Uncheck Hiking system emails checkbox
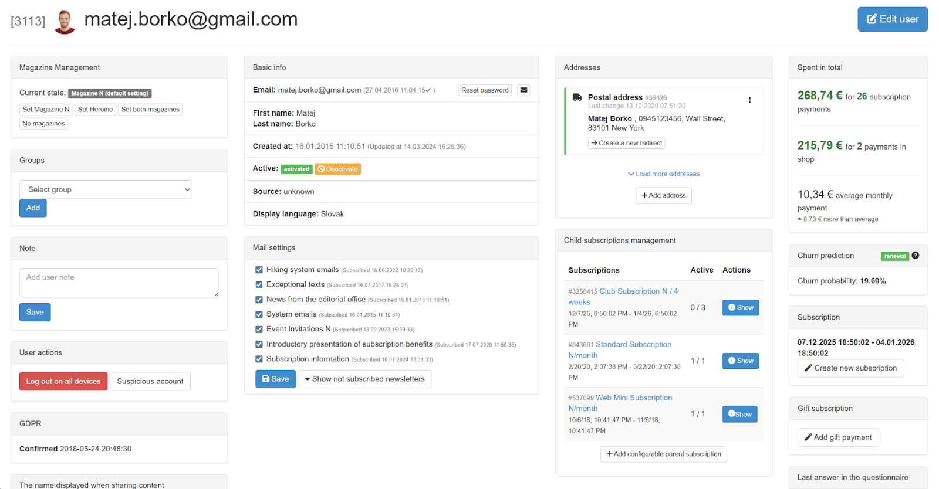The width and height of the screenshot is (939, 489). 259,270
